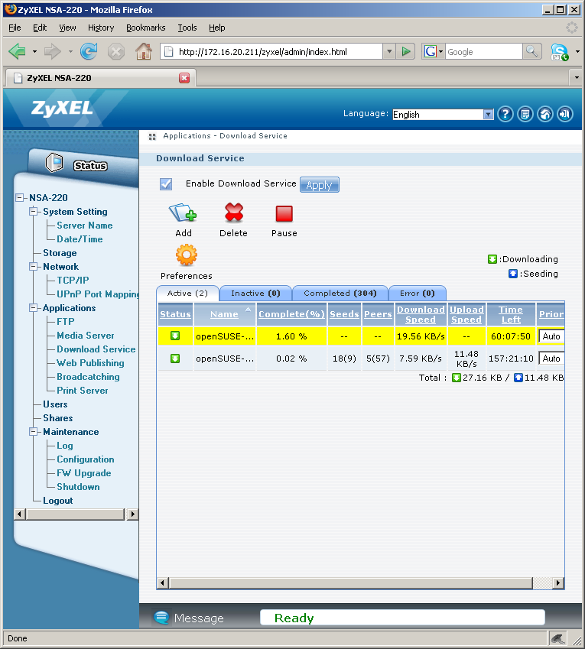Click the Status cube icon in sidebar
Image resolution: width=585 pixels, height=649 pixels.
(x=54, y=162)
